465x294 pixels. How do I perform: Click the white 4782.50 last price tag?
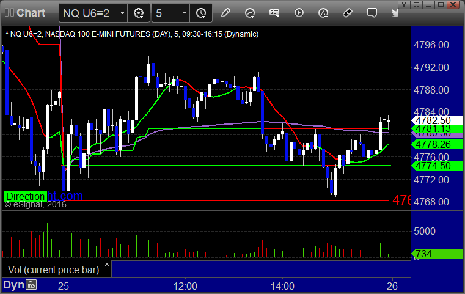pyautogui.click(x=436, y=120)
